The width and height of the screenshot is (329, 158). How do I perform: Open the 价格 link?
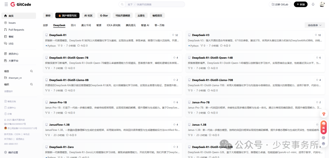[x=8, y=114]
